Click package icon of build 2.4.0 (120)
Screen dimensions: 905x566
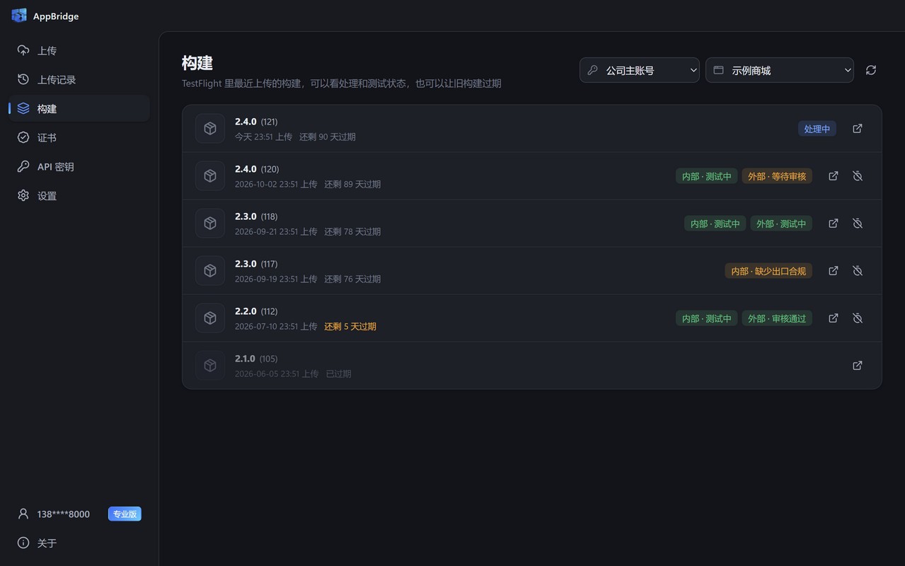pyautogui.click(x=210, y=176)
